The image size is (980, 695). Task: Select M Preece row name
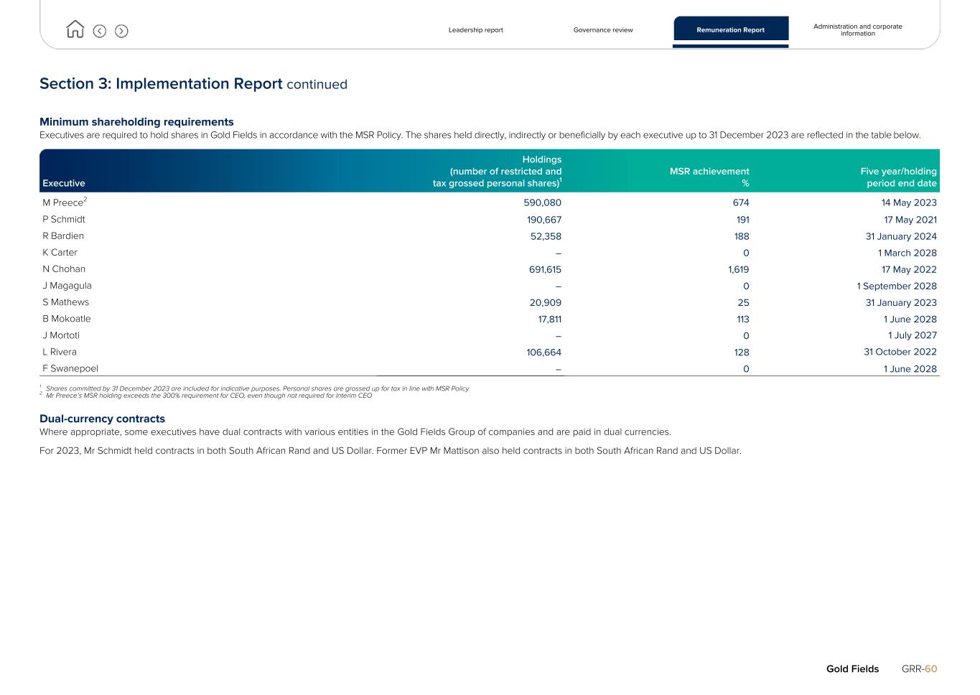63,202
